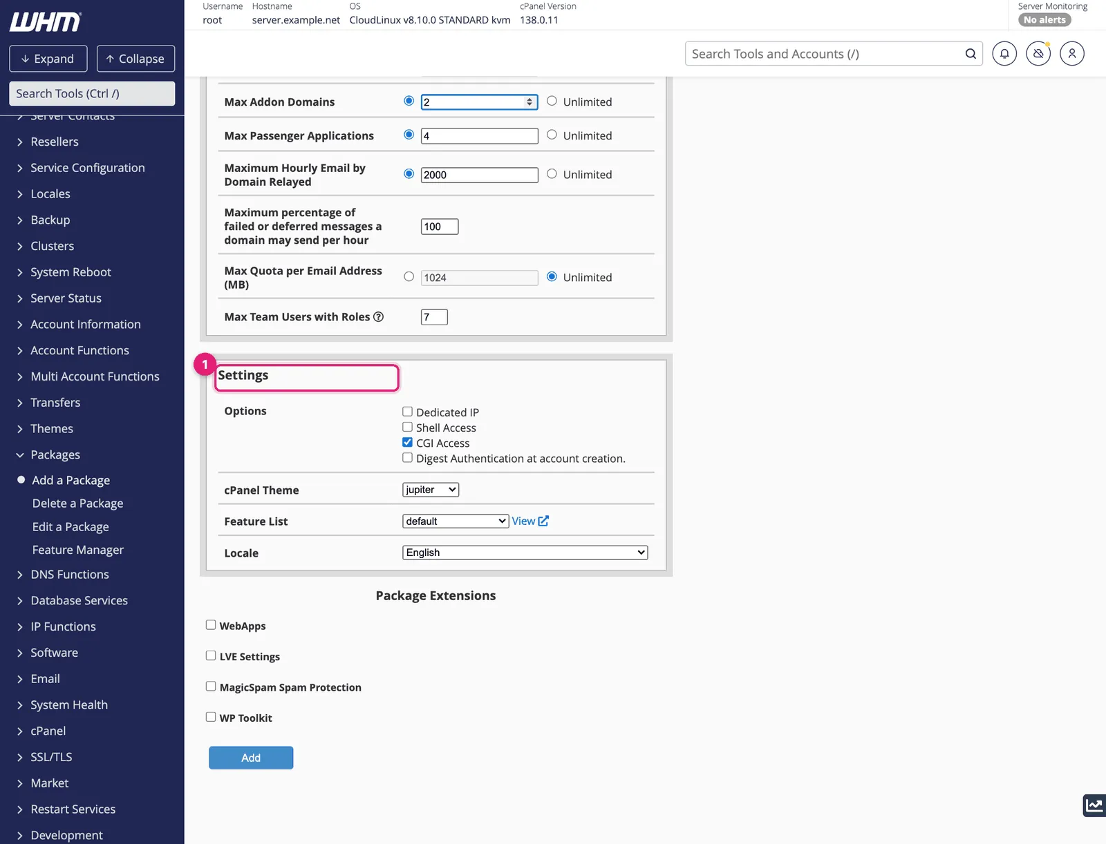Click the Max Addon Domains stepper arrows
Screen dimensions: 1106x844
pos(529,102)
